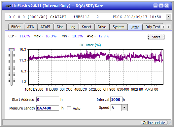Enable the Auto checkbox
This screenshot has height=127, width=174.
click(x=69, y=108)
